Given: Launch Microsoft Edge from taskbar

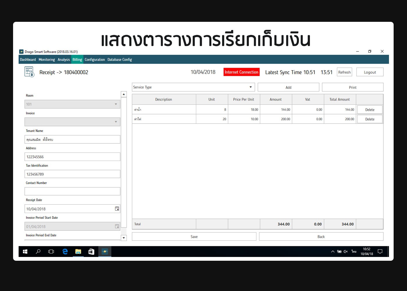Looking at the screenshot, I should (65, 252).
